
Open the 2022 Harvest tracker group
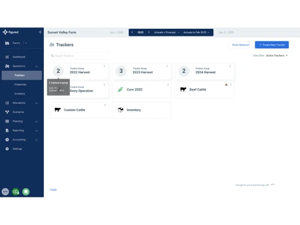click(x=80, y=72)
